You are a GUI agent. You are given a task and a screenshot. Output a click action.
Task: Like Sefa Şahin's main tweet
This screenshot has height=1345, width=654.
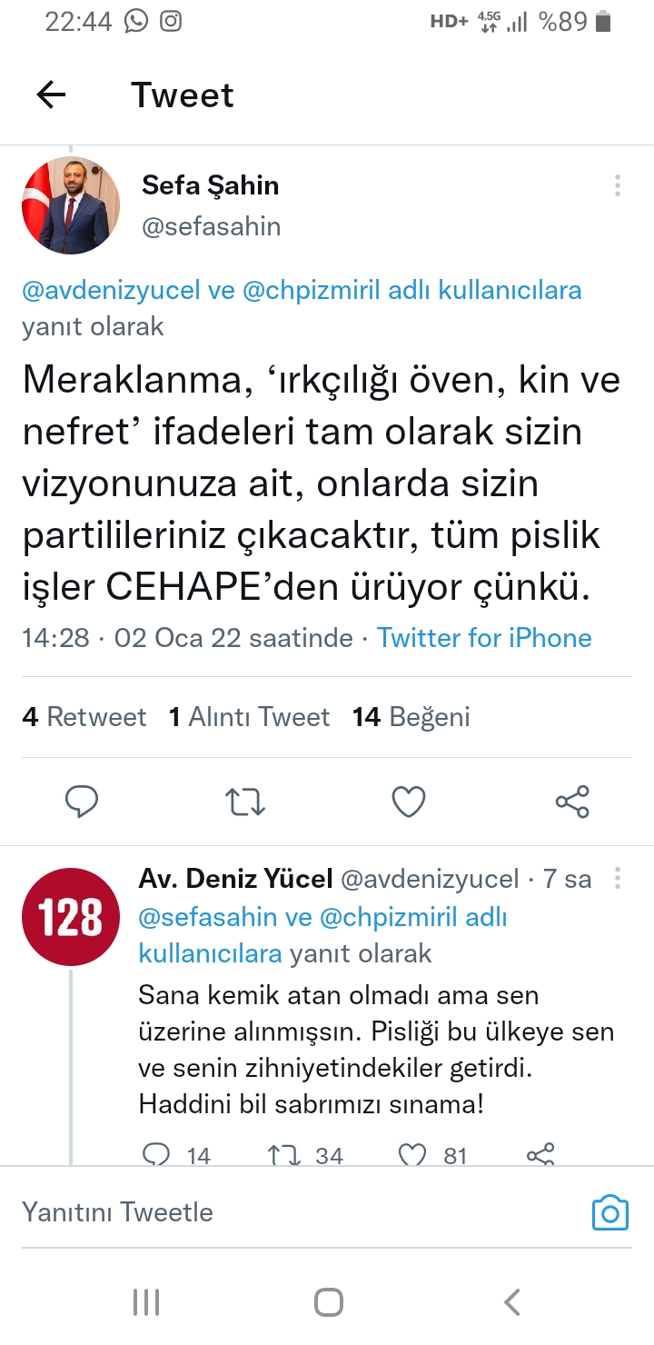[409, 802]
